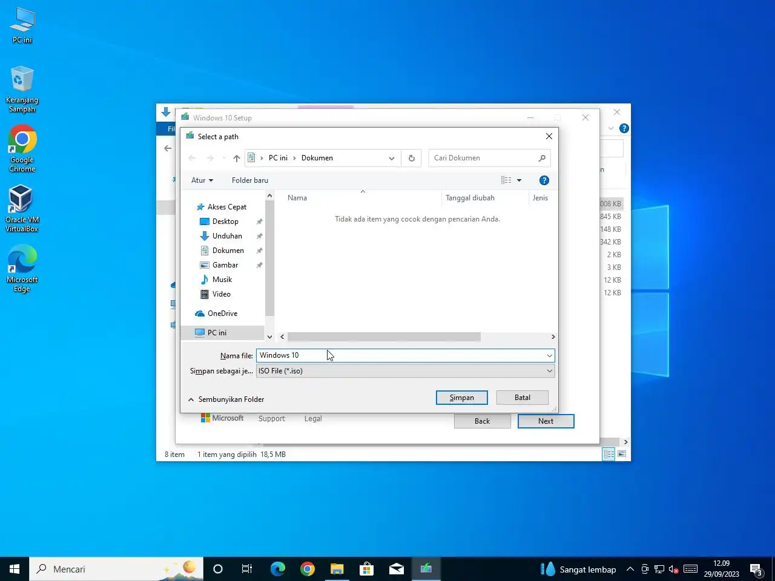The width and height of the screenshot is (775, 581).
Task: Switch Explorer window to large icons view
Action: click(622, 454)
